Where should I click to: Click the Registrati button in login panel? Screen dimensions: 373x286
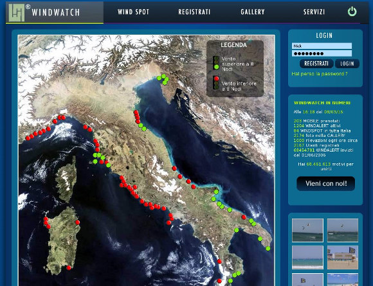coord(316,64)
